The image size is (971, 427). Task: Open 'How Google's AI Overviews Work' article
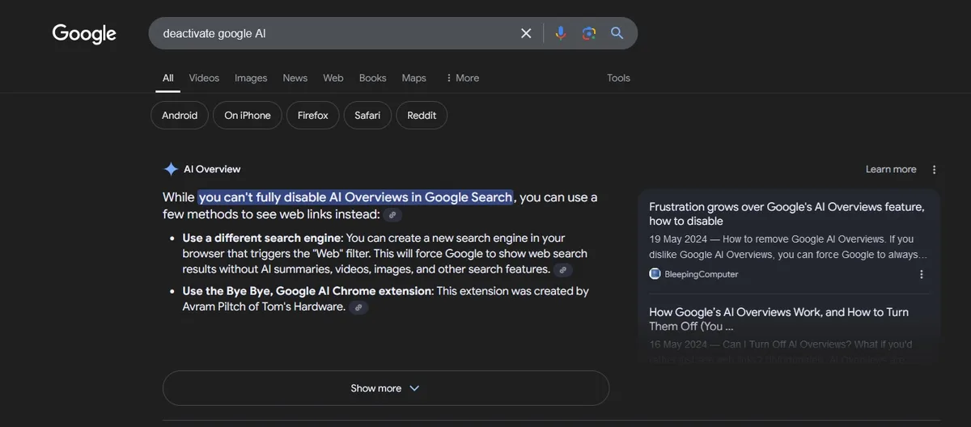point(778,319)
